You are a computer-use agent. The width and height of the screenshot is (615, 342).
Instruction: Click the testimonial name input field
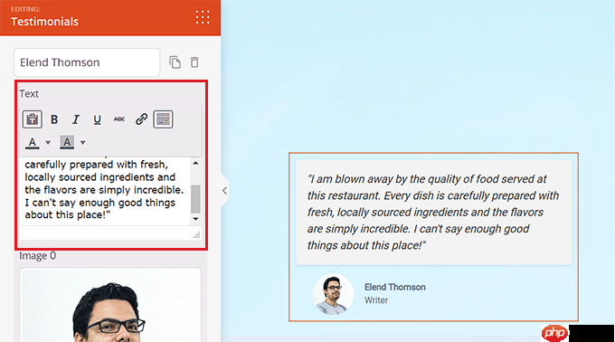click(87, 62)
